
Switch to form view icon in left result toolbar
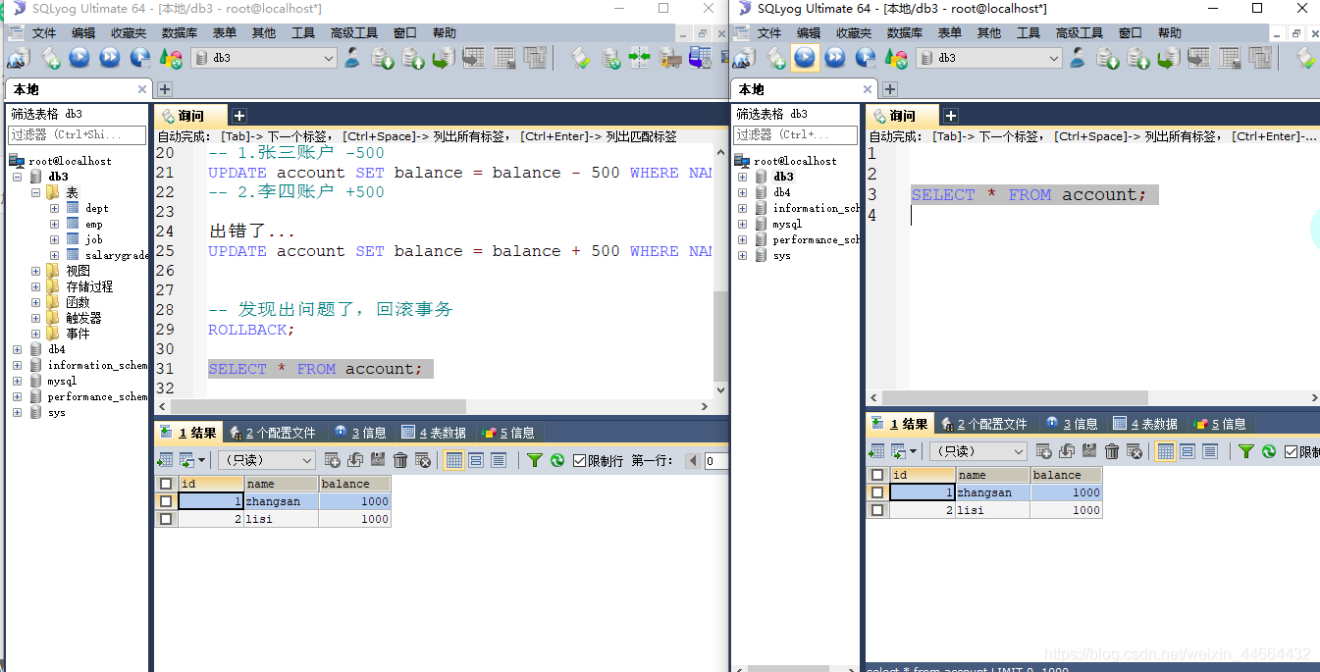pos(476,460)
